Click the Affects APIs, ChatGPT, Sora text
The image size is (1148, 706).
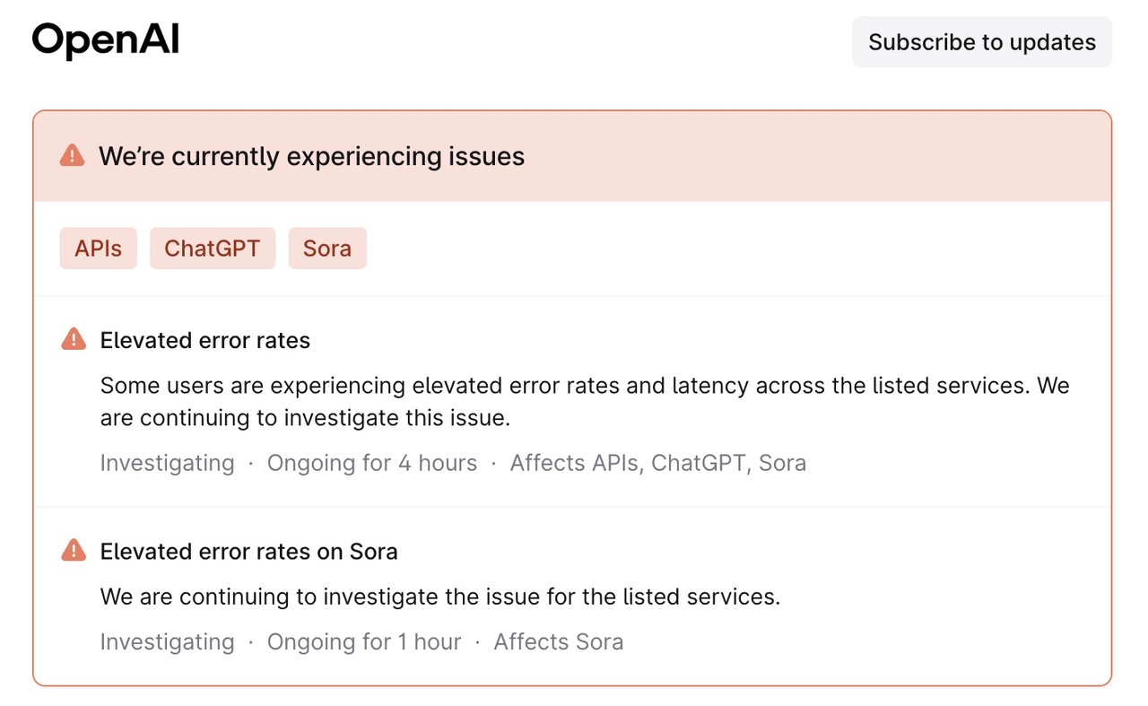tap(658, 463)
